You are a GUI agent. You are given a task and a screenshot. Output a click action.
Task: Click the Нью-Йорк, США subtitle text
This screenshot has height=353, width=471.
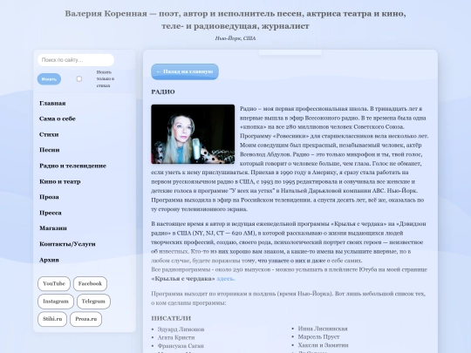(x=235, y=38)
